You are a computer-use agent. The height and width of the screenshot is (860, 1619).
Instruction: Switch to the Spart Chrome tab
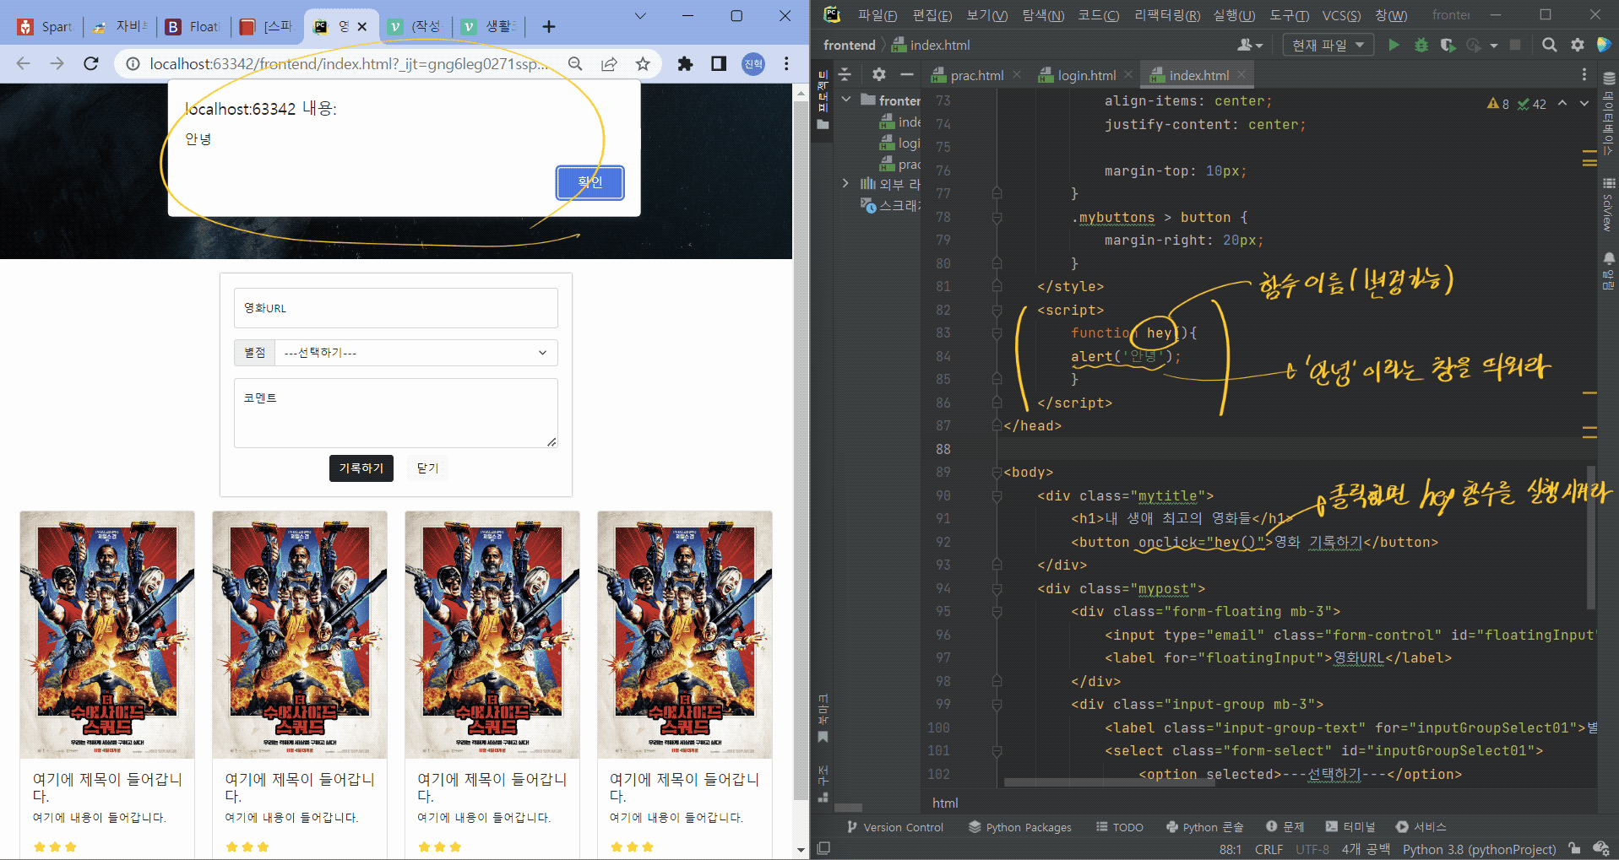[46, 27]
